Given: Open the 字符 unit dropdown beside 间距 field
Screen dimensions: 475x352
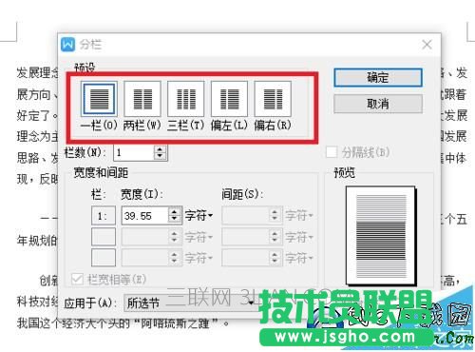Looking at the screenshot, I should pos(299,216).
